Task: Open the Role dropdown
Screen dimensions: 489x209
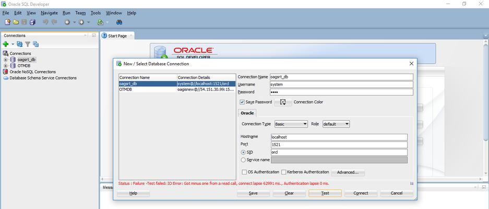Action: (x=336, y=124)
